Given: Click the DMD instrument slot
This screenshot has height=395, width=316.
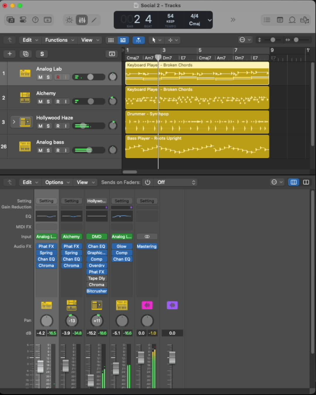Looking at the screenshot, I should tap(97, 236).
